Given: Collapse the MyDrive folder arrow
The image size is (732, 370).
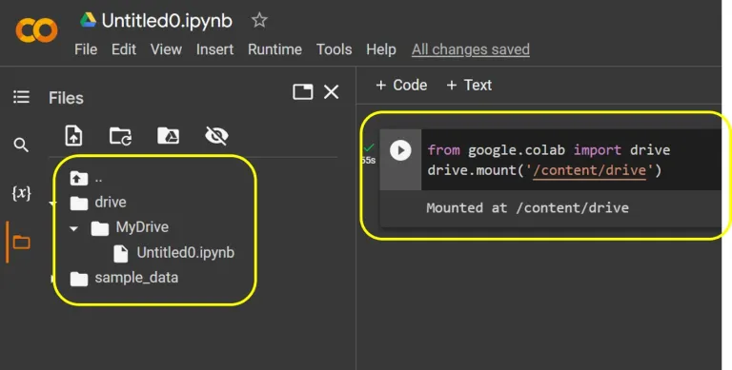Looking at the screenshot, I should point(73,228).
